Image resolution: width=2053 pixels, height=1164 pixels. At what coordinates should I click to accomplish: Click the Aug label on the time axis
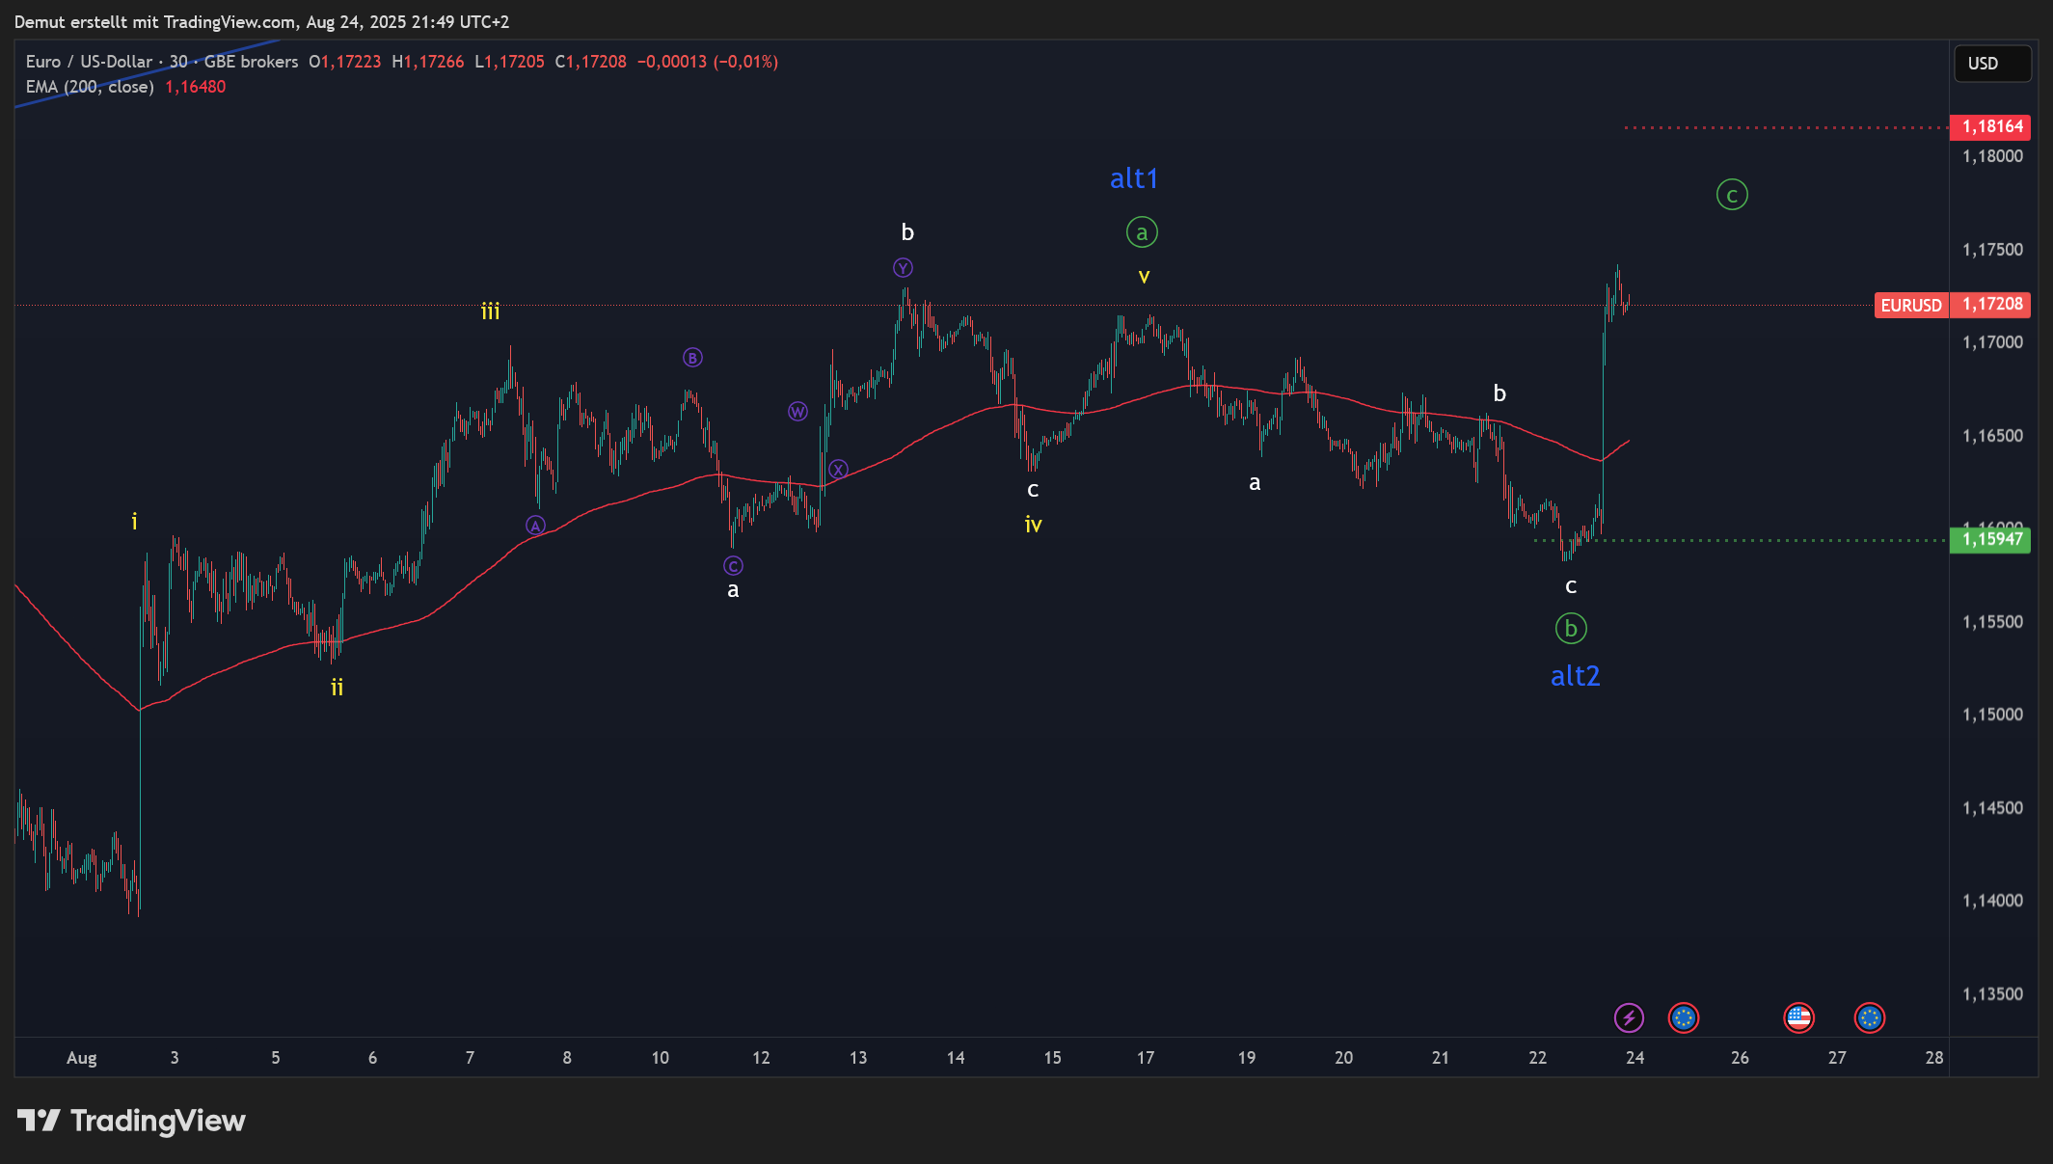(81, 1058)
